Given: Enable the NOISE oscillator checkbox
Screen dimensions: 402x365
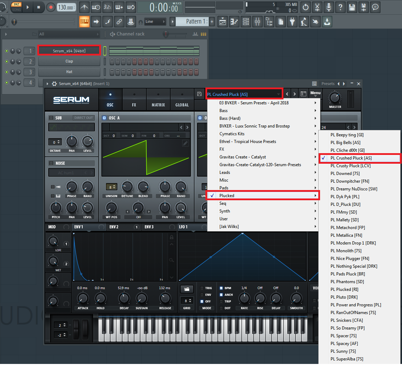Looking at the screenshot, I should pyautogui.click(x=51, y=163).
